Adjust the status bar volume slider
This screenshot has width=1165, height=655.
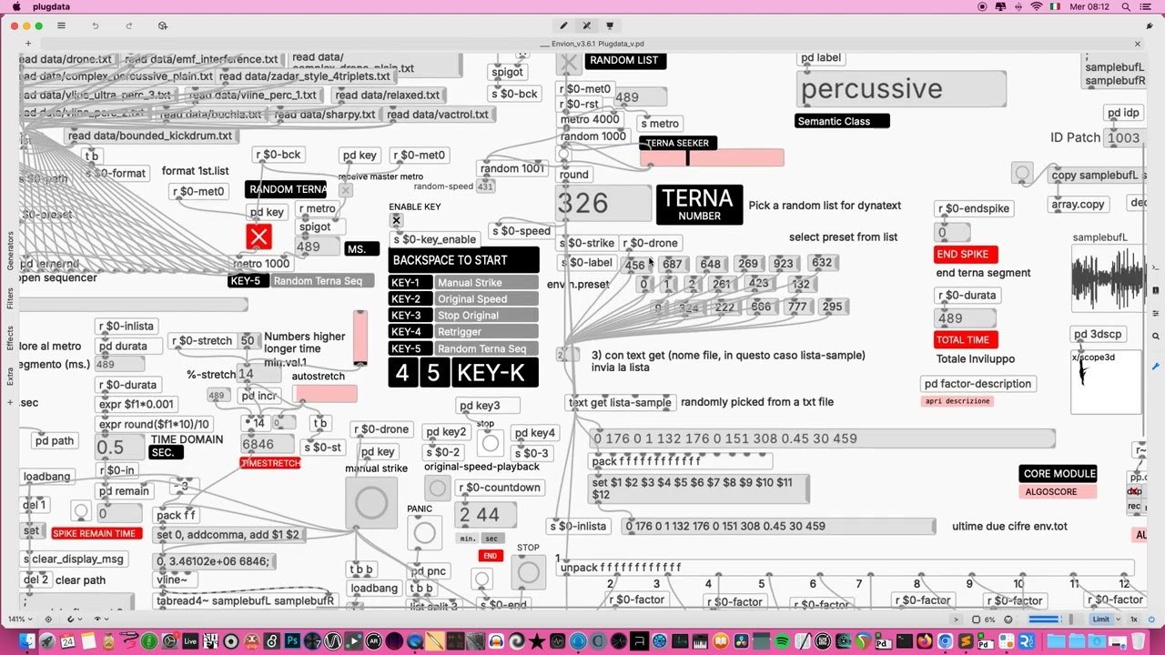[x=1048, y=620]
